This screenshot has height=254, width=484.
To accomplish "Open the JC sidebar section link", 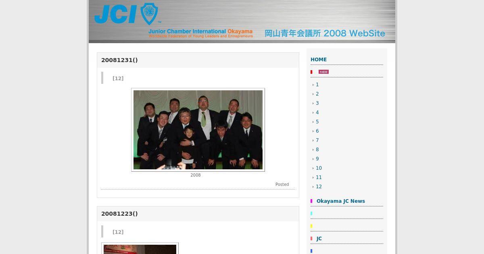I will (319, 239).
